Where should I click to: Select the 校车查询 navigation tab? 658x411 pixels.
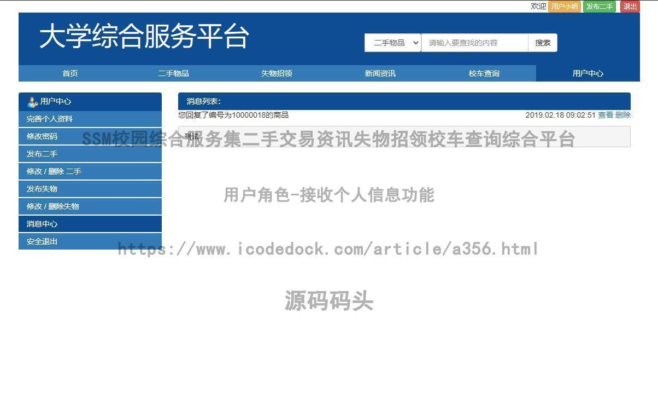point(484,73)
